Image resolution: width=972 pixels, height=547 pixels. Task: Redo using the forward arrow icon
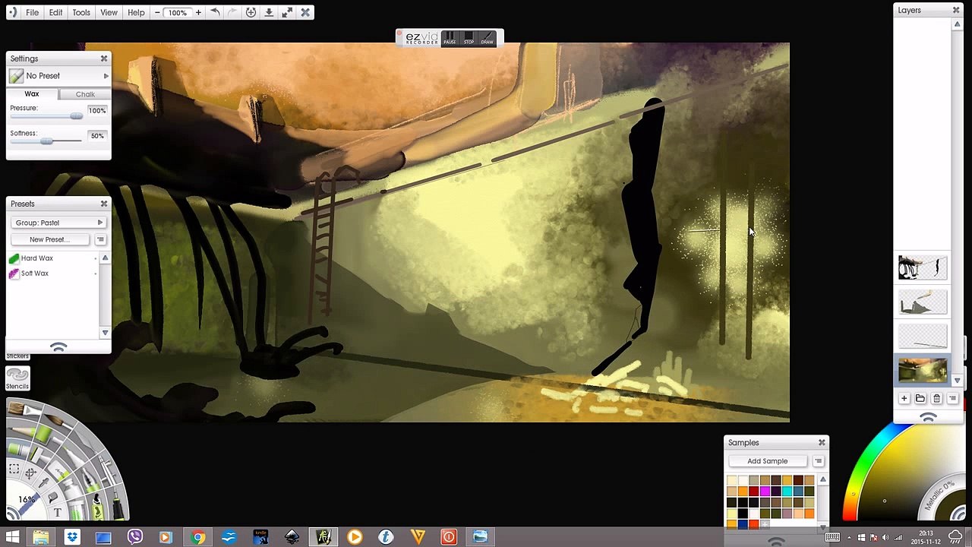(x=232, y=12)
